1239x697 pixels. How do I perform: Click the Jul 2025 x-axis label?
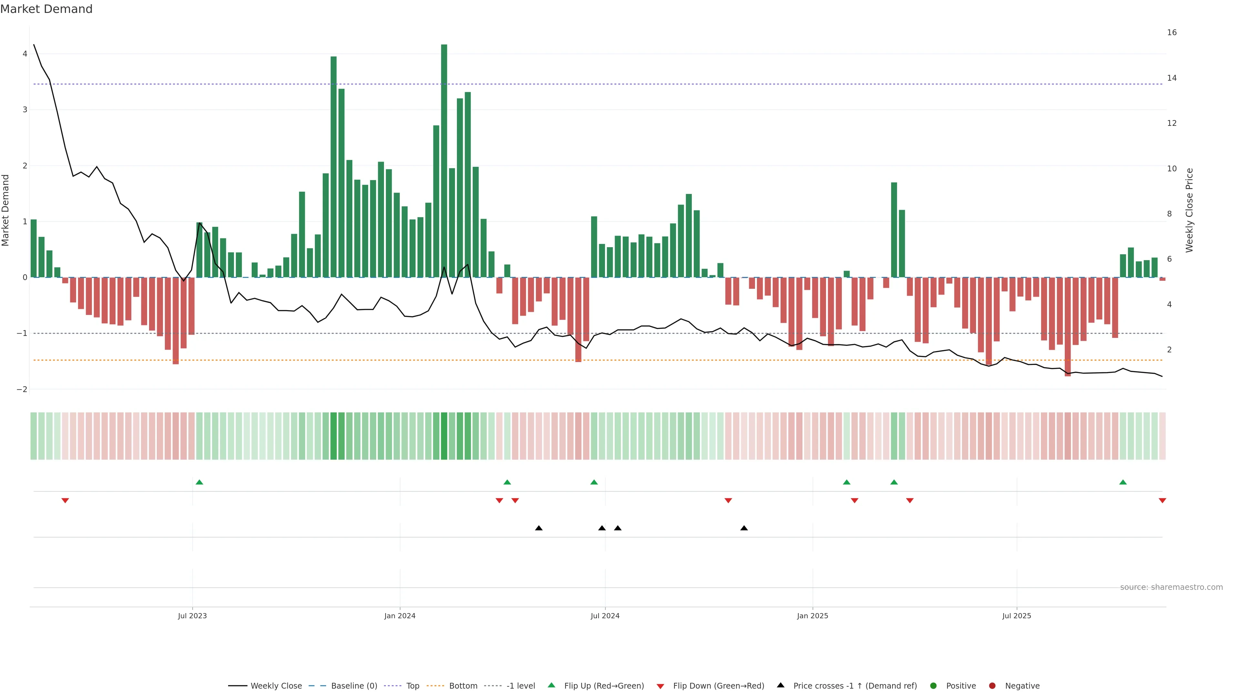(x=1016, y=616)
